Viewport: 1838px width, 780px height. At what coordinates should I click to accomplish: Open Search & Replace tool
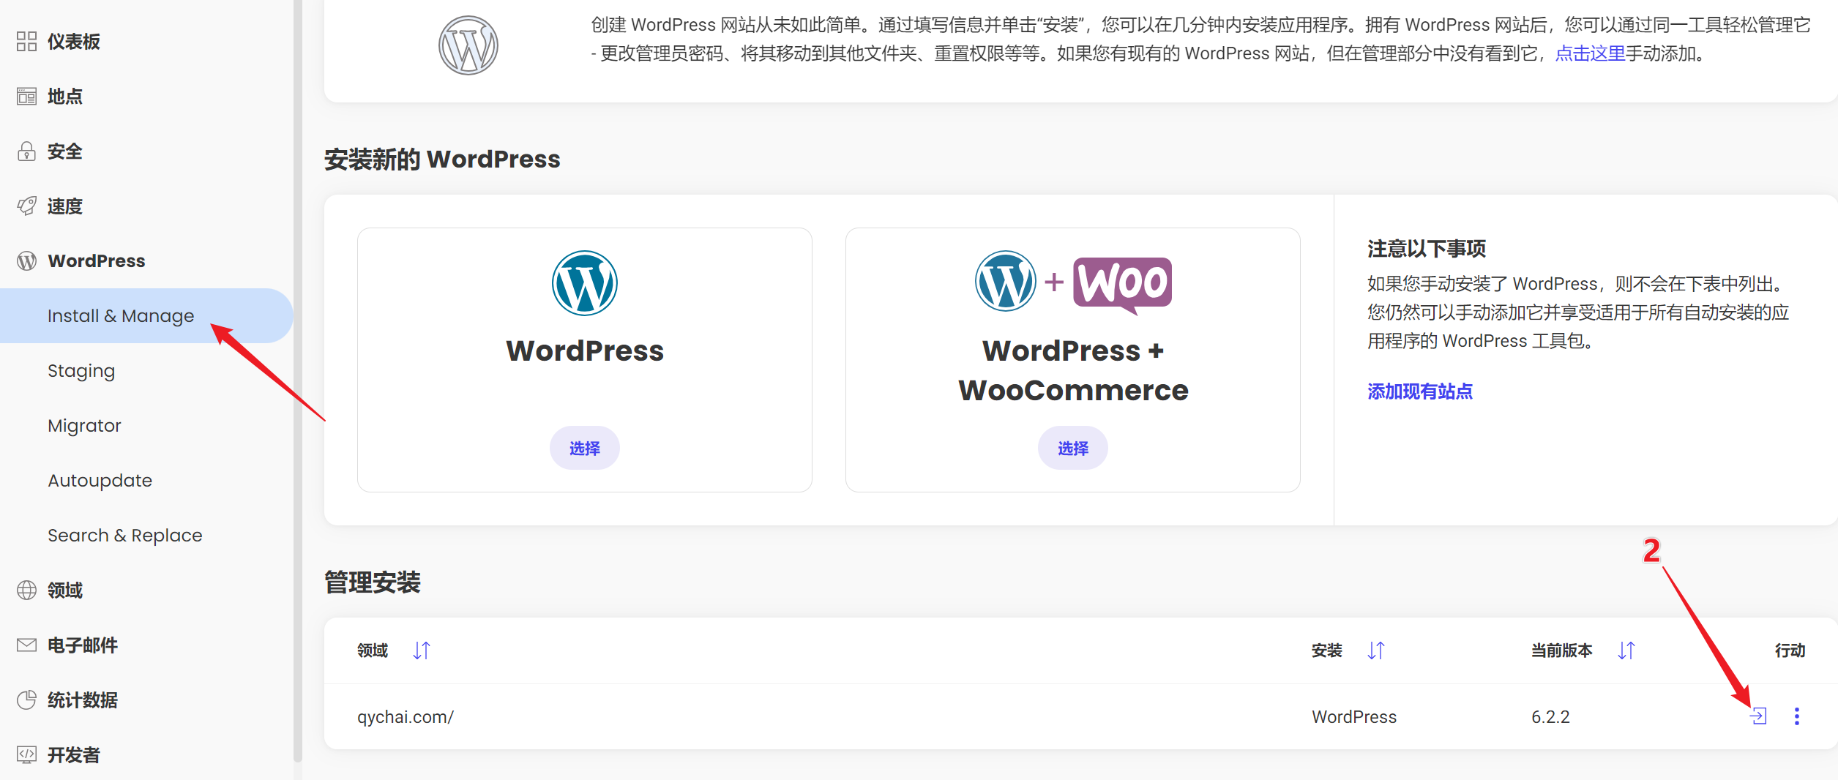(x=125, y=536)
